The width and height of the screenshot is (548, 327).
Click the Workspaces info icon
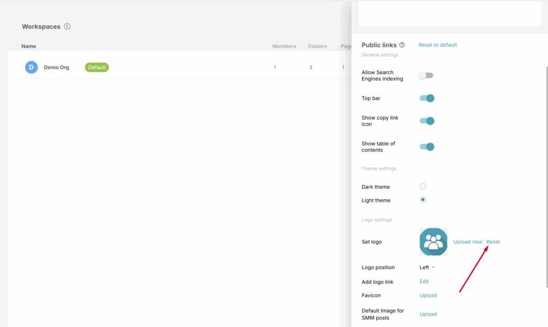point(67,27)
